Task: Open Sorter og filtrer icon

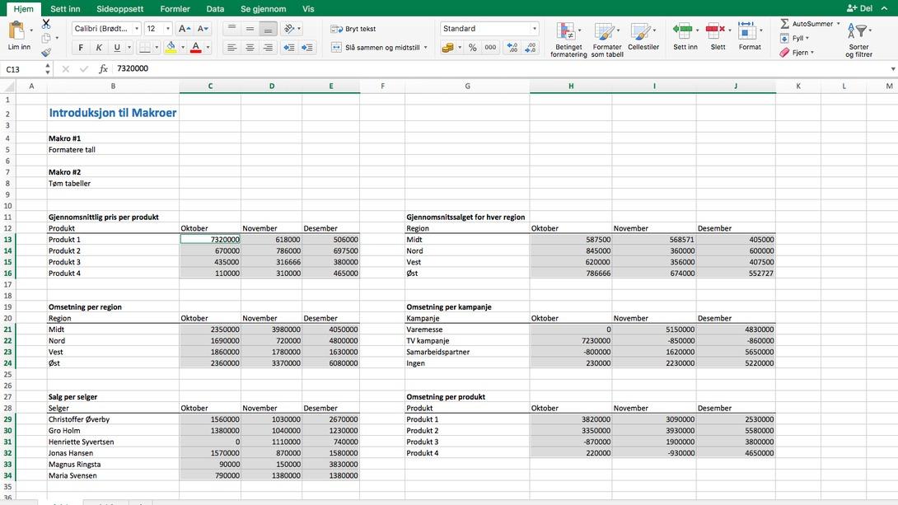Action: click(857, 31)
